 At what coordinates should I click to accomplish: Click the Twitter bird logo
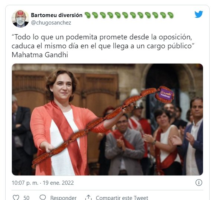(x=199, y=14)
